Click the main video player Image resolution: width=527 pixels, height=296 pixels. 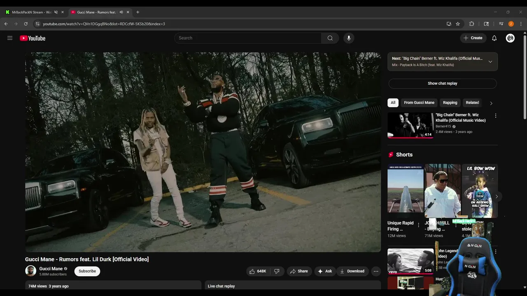tap(203, 152)
